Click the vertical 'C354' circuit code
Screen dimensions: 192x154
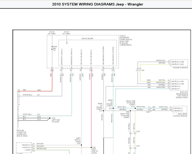[x=93, y=75]
